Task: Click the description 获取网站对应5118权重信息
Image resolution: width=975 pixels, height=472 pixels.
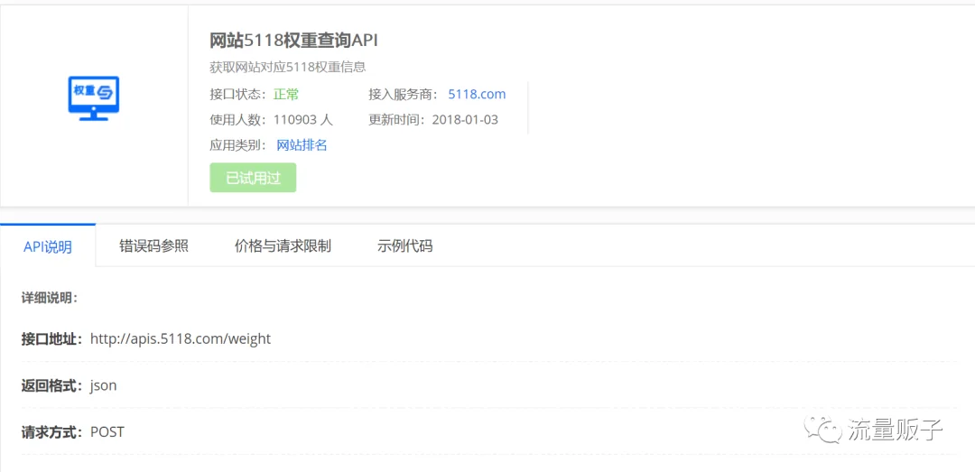Action: [288, 67]
